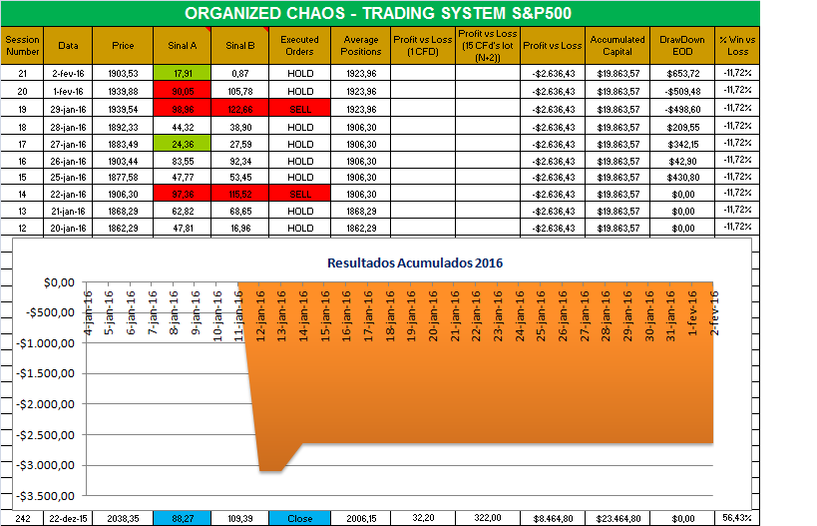The width and height of the screenshot is (817, 526).
Task: Click the SELL cell for 22-jan-16
Action: point(299,194)
